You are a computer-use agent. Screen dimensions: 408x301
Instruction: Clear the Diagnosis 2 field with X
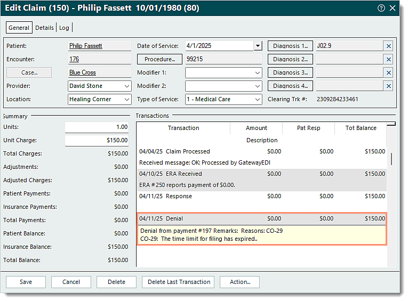tap(388, 59)
